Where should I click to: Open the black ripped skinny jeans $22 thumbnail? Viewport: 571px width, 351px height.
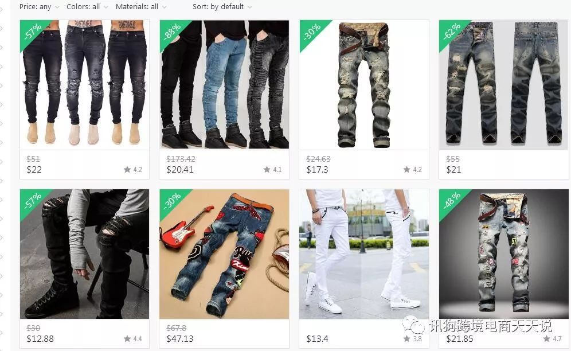tap(84, 84)
